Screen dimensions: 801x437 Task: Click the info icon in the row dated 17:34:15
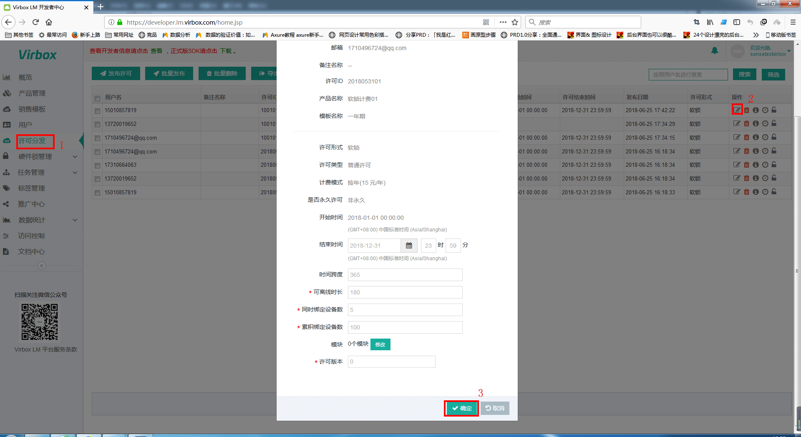pos(756,137)
